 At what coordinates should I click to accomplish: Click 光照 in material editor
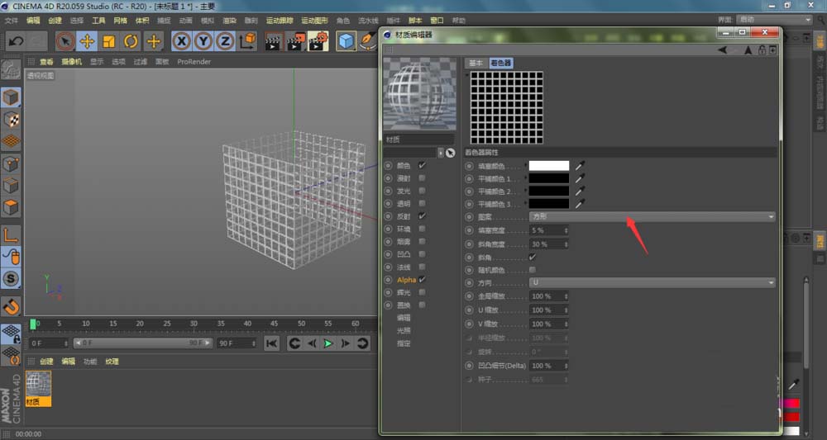(x=404, y=330)
